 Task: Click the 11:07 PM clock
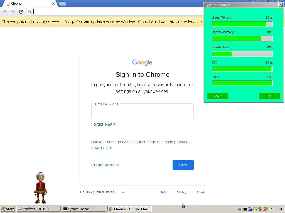click(x=276, y=209)
